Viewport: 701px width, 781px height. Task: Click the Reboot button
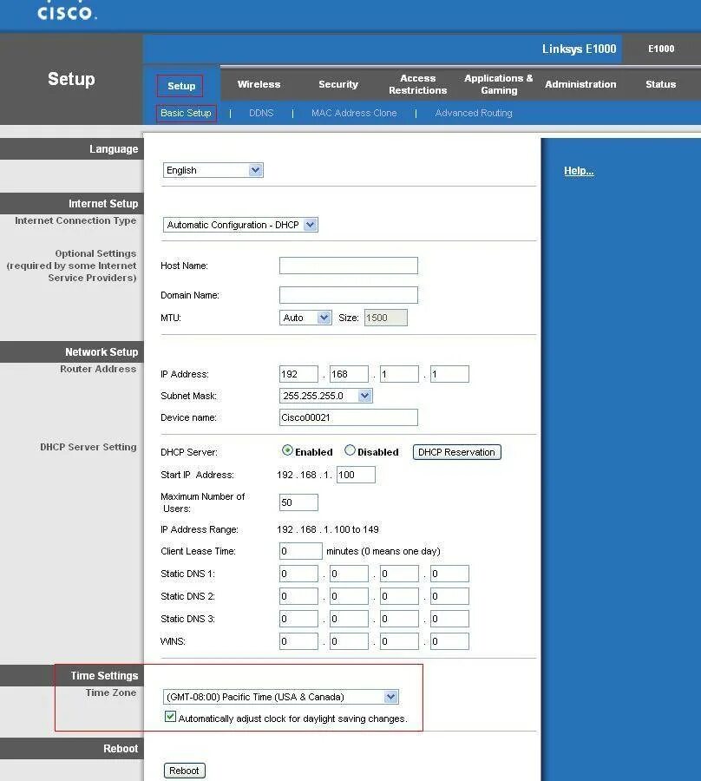[184, 771]
